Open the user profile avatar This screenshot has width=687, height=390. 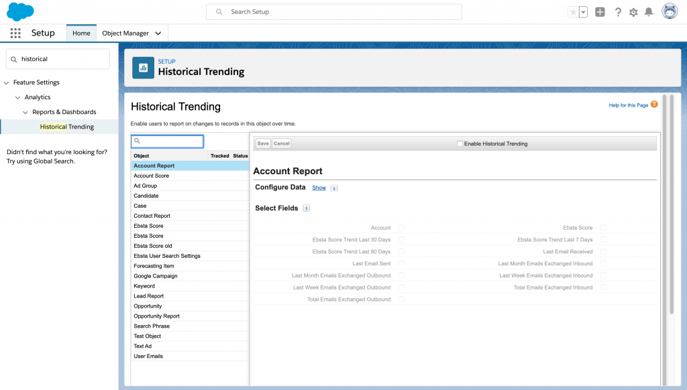tap(669, 11)
